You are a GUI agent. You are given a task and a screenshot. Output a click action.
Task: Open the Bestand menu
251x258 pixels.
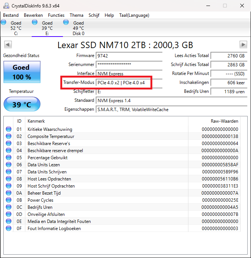pyautogui.click(x=11, y=15)
